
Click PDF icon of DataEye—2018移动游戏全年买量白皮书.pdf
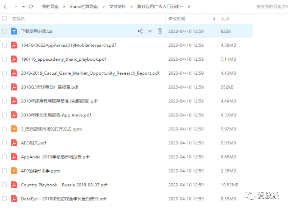point(14,199)
